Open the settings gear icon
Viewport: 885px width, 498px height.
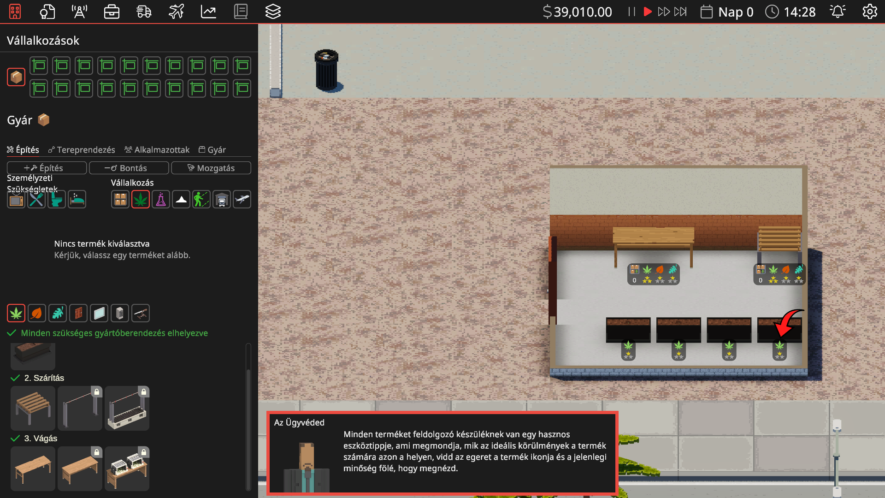869,12
